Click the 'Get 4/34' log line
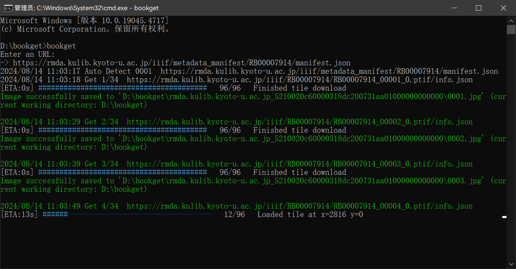The image size is (516, 269). click(237, 206)
